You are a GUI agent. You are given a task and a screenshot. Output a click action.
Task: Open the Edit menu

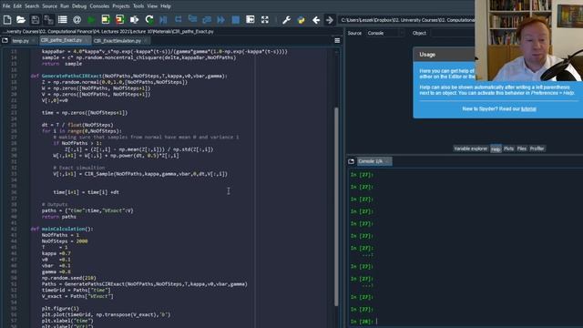click(17, 6)
